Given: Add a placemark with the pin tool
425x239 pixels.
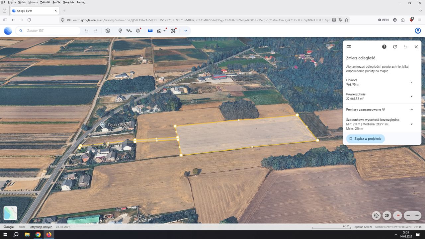Looking at the screenshot, I should pos(120,31).
